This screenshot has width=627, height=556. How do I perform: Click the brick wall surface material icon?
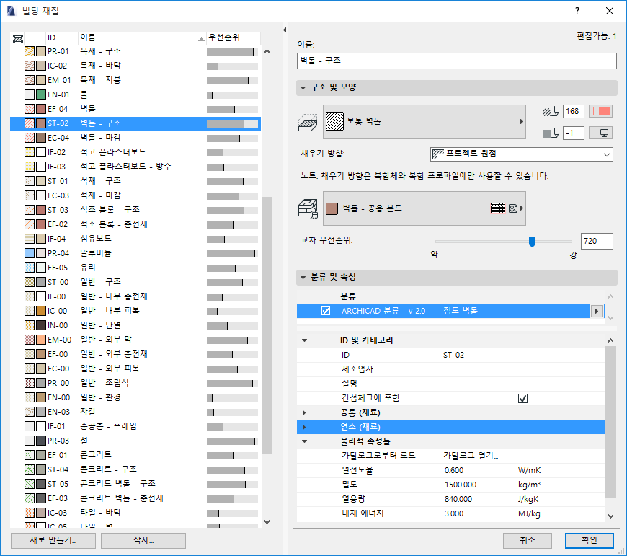click(x=308, y=209)
